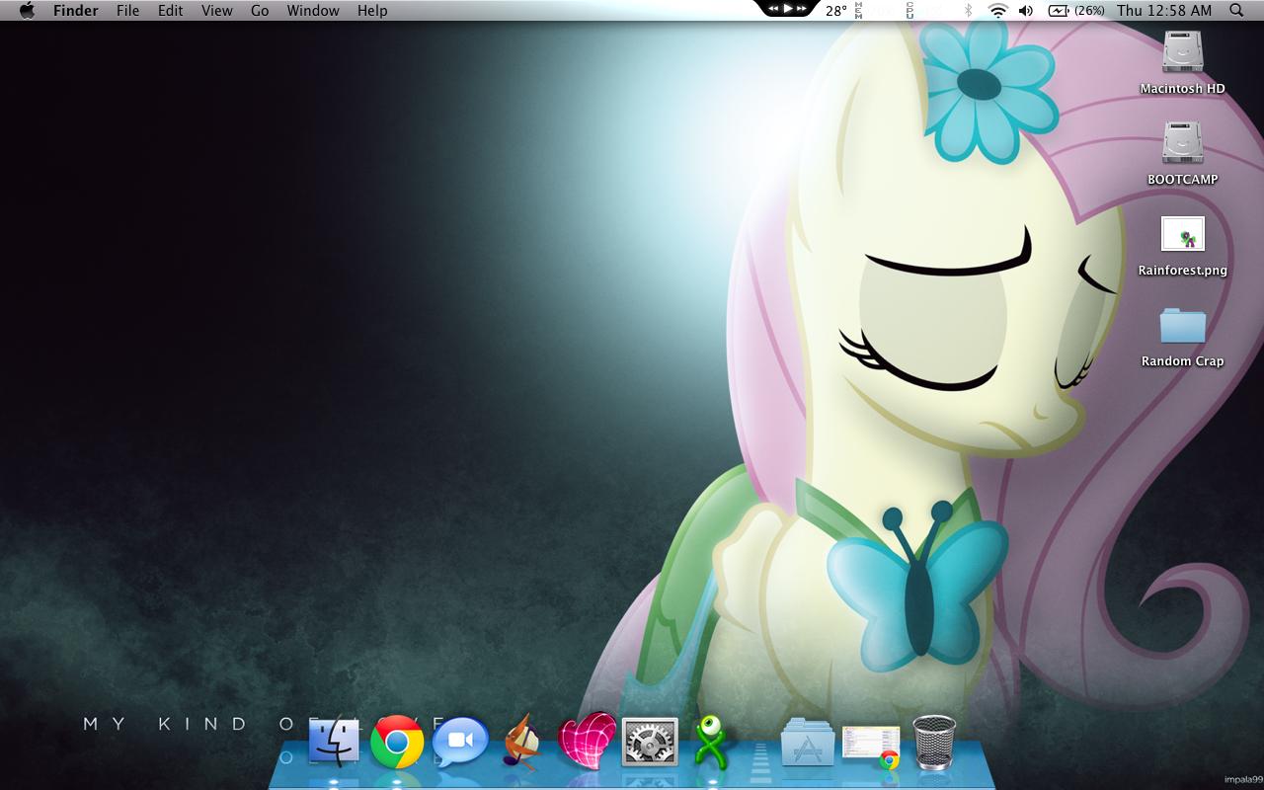Open Spotlight search
The width and height of the screenshot is (1264, 790).
pos(1236,11)
